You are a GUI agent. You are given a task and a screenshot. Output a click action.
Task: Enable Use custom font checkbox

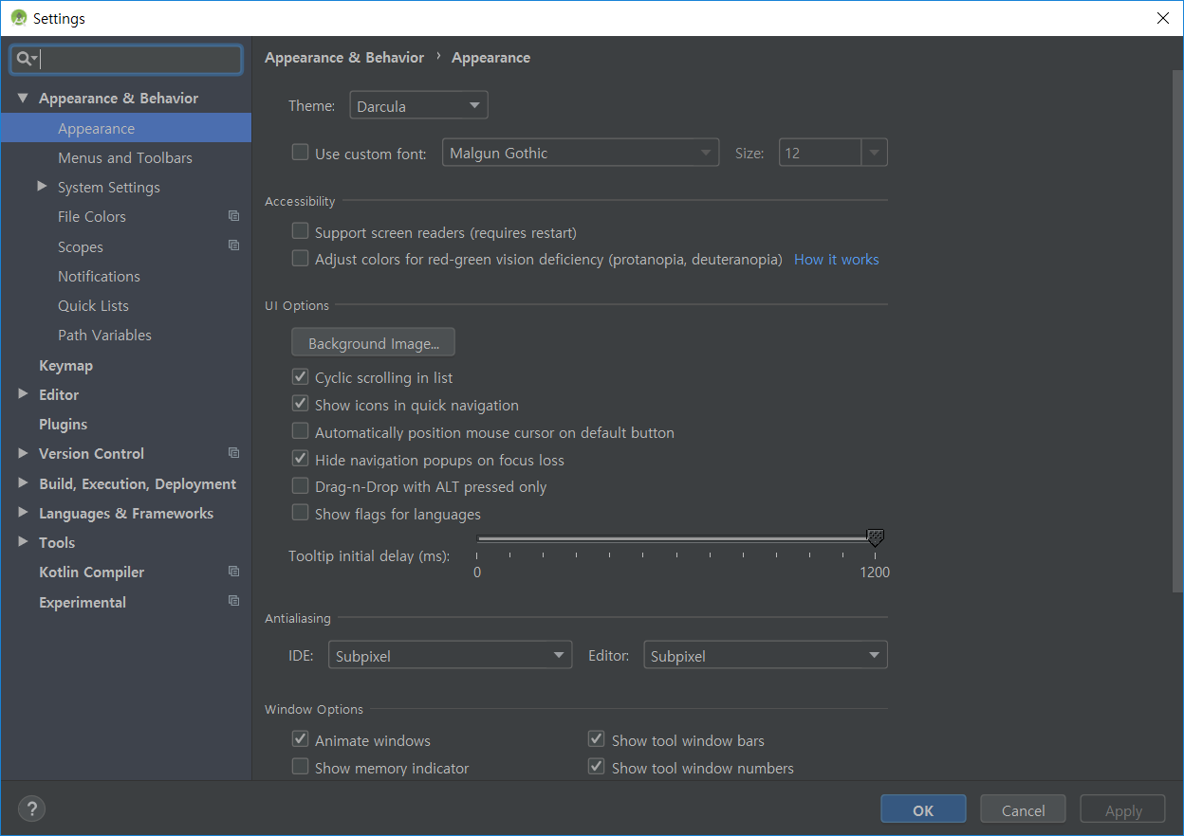click(300, 152)
